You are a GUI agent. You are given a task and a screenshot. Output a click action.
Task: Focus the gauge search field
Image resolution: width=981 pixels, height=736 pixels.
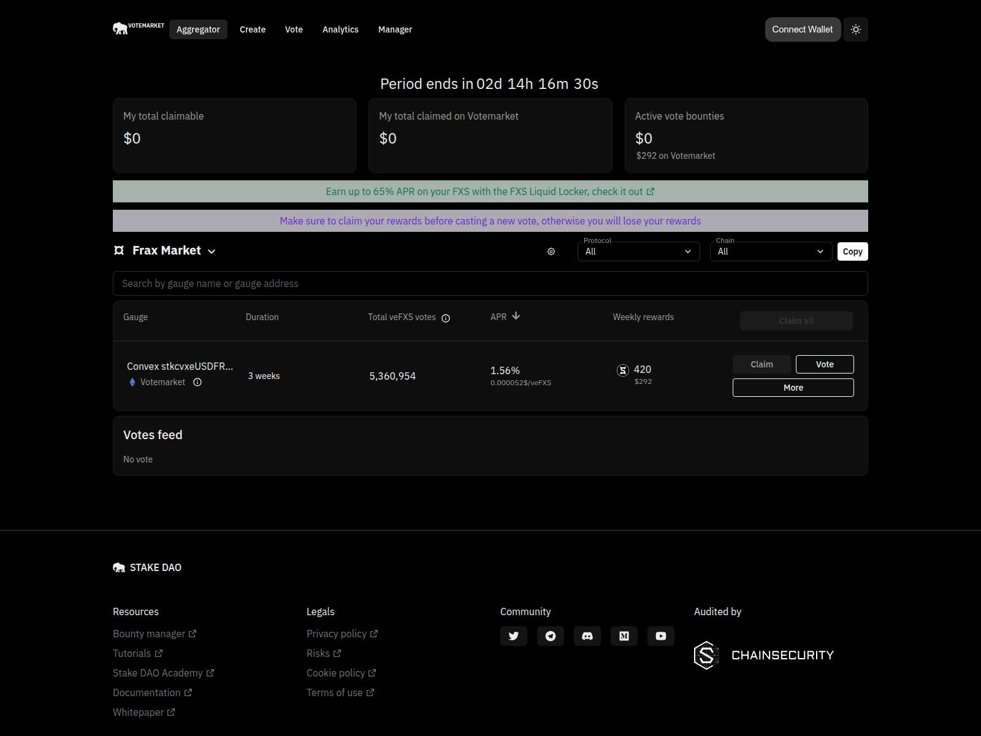coord(490,283)
